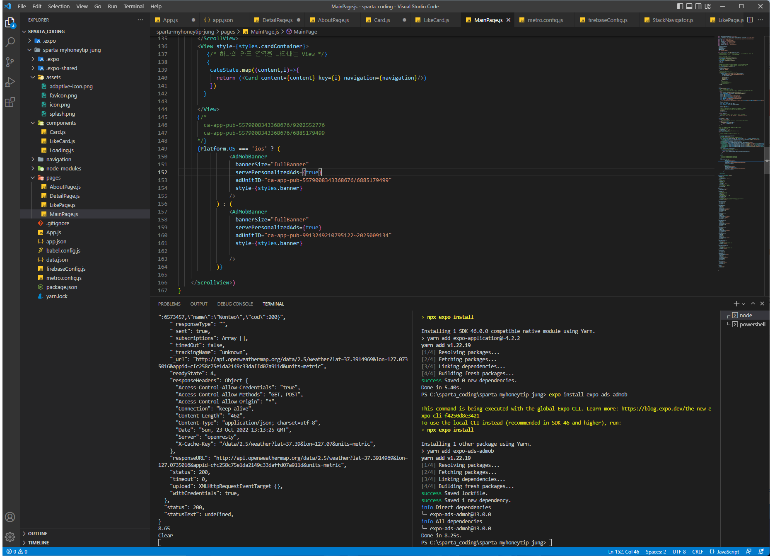770x556 pixels.
Task: Switch to the App.js editor tab
Action: [170, 20]
